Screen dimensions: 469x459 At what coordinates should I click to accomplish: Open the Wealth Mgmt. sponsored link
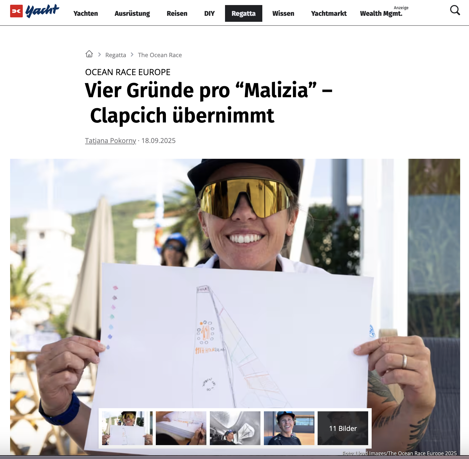[381, 14]
